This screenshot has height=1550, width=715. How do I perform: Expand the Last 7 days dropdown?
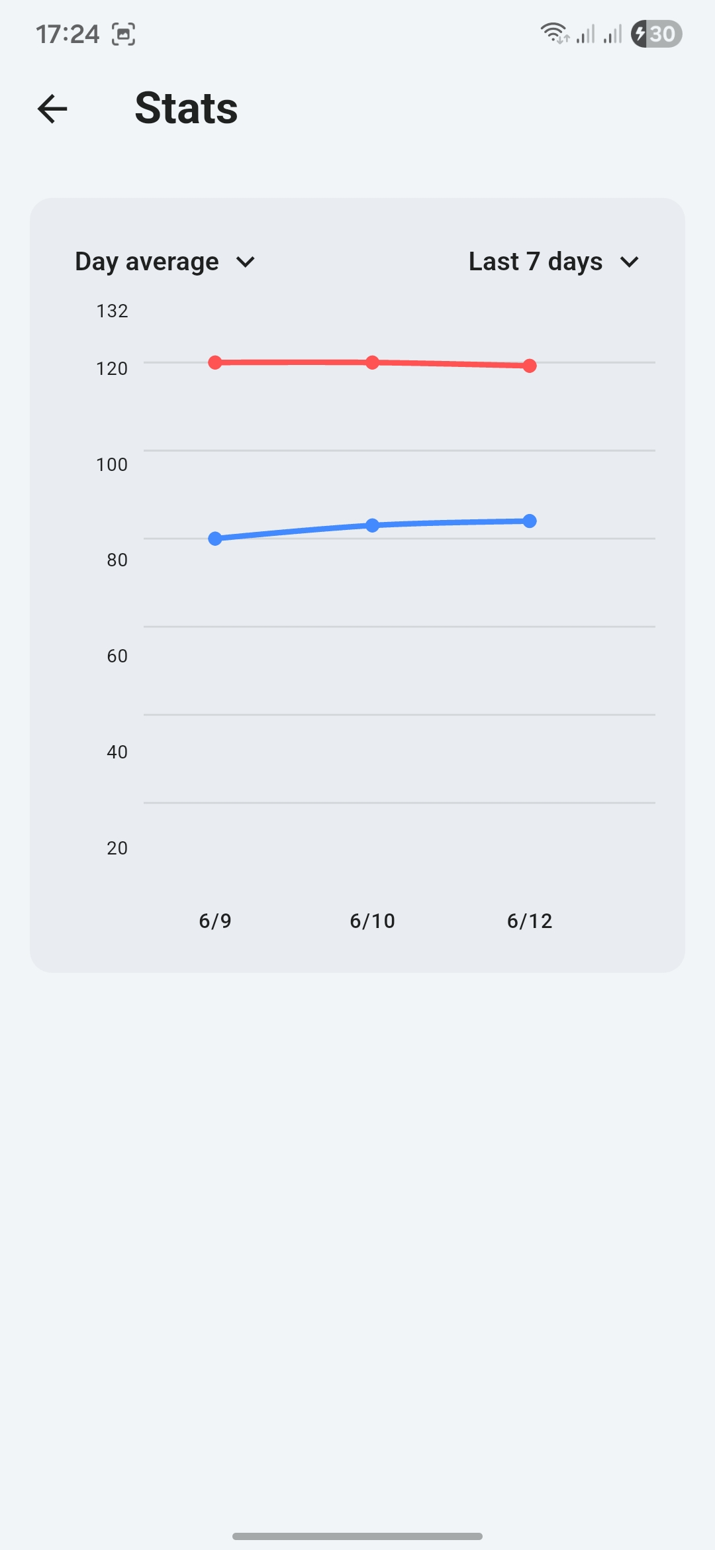tap(554, 262)
